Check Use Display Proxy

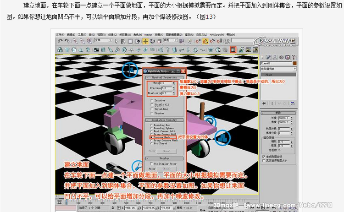click(151, 163)
